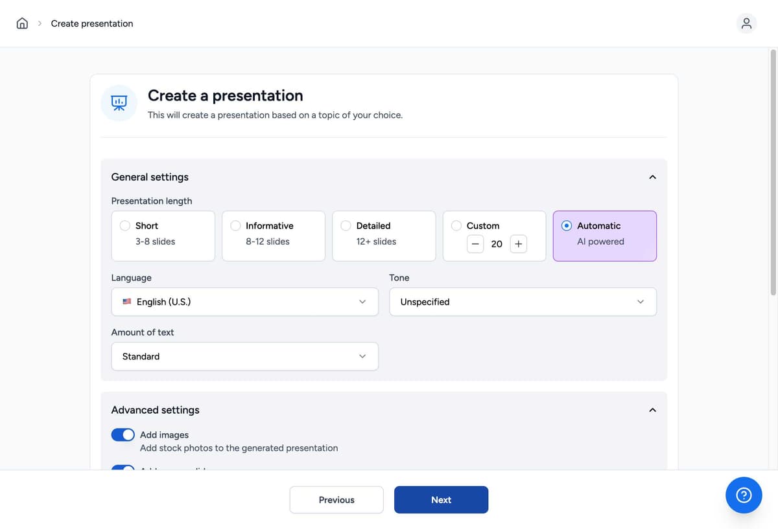Click the US flag in Language field
This screenshot has width=778, height=529.
point(127,302)
